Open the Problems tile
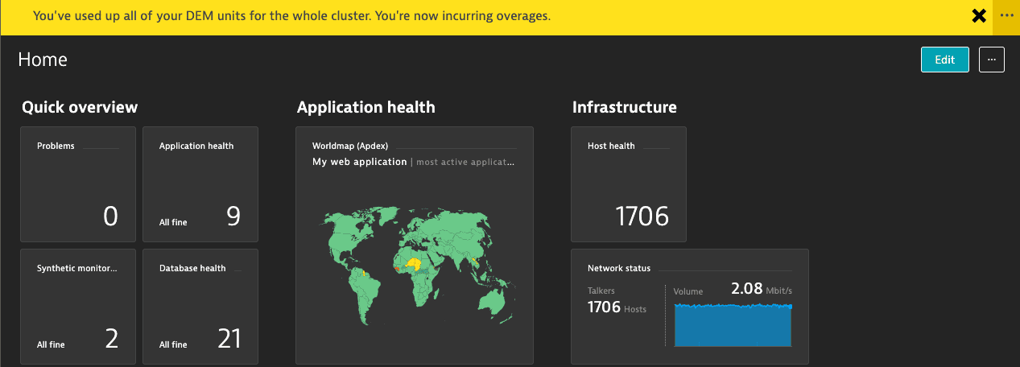The image size is (1020, 367). 78,184
